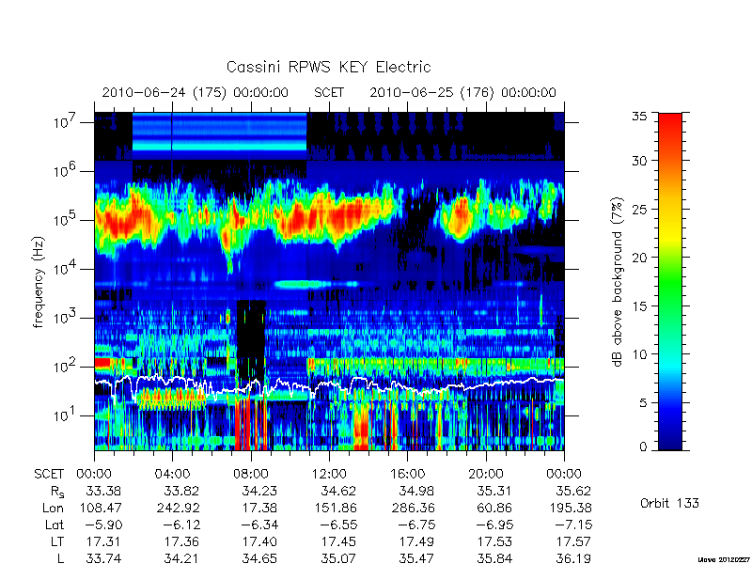Click the 'dB above background (7%)' label
752x564 pixels.
pos(619,282)
